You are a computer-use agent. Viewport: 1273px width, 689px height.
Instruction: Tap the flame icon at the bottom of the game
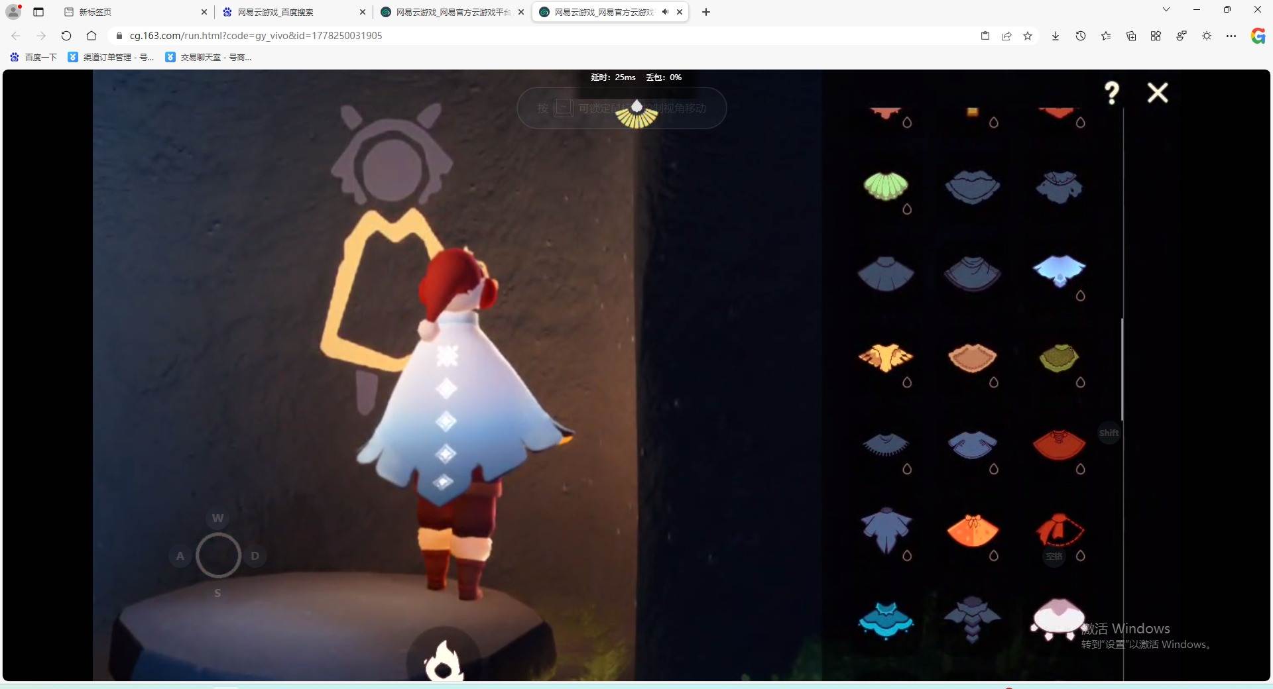coord(444,661)
